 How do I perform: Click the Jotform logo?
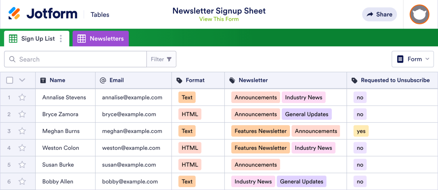point(43,14)
